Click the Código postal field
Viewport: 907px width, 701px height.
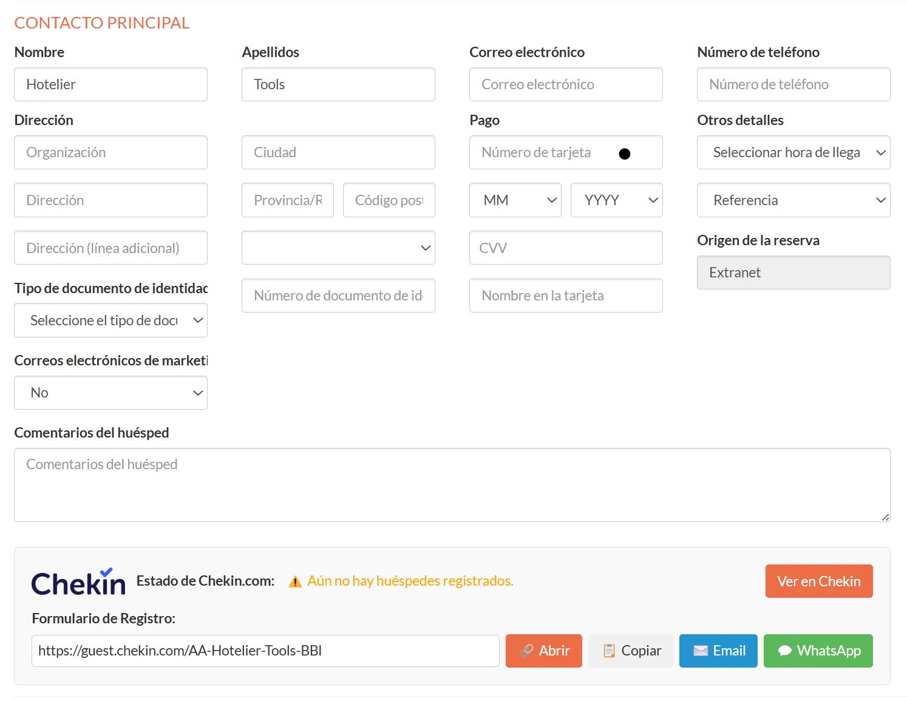389,200
